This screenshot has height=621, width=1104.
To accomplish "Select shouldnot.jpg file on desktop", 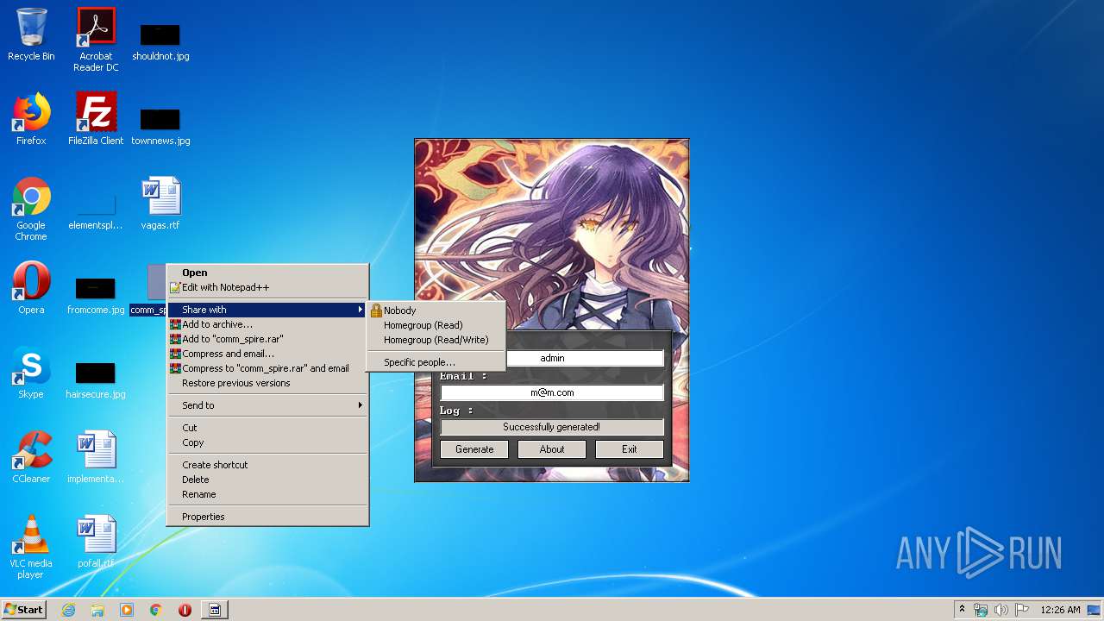I will point(160,41).
